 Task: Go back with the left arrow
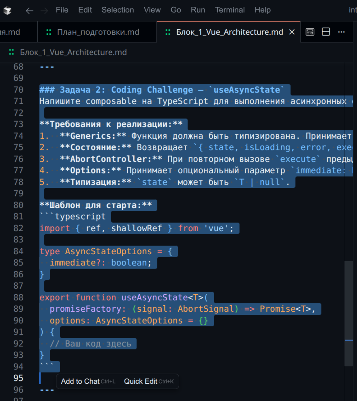coord(29,11)
